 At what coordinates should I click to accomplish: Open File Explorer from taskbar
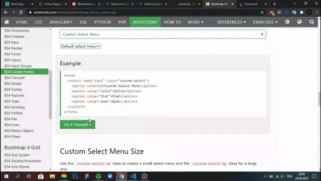point(52,176)
